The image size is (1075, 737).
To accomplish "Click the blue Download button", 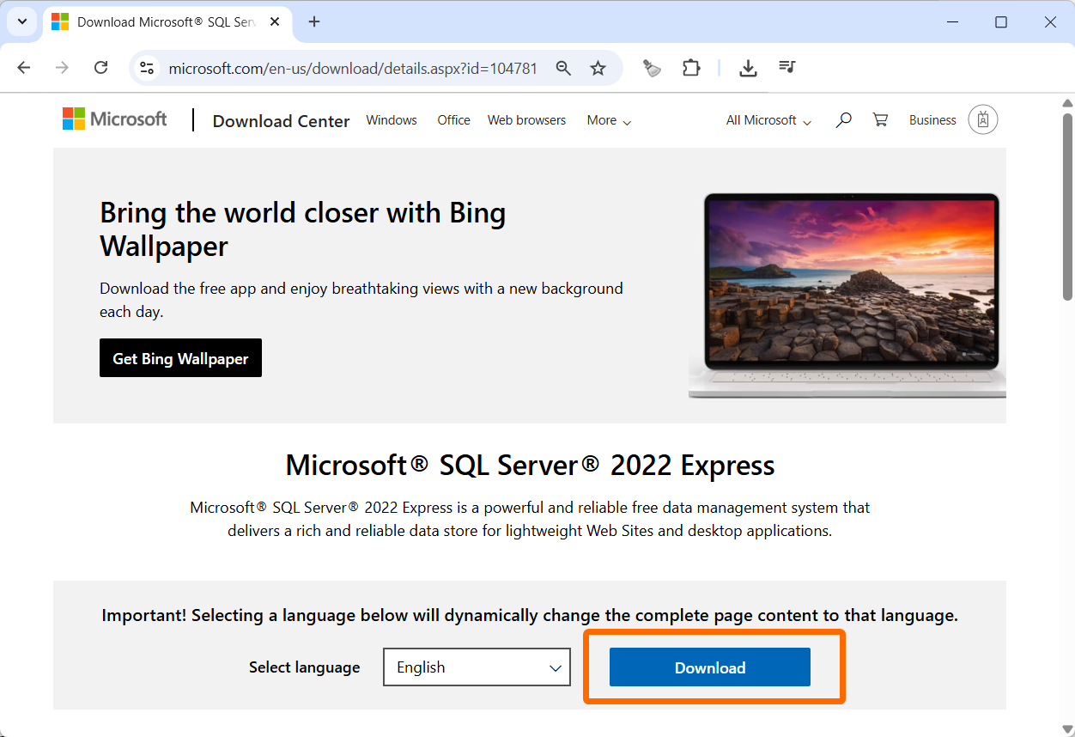I will (x=709, y=667).
